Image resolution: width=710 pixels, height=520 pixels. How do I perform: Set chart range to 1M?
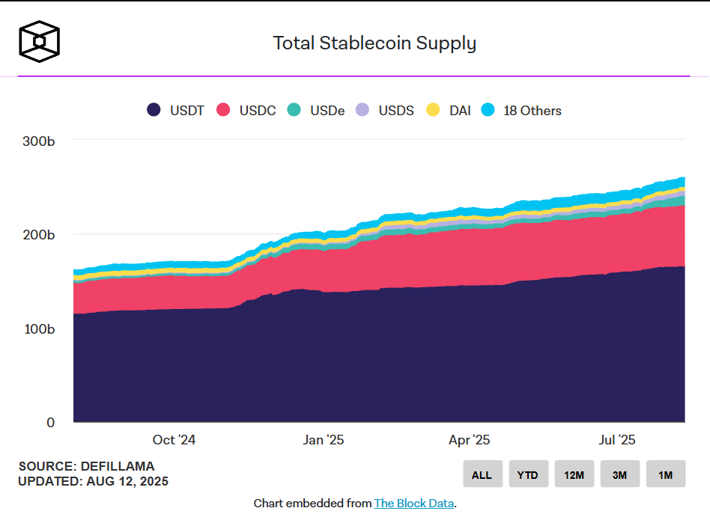[x=665, y=474]
